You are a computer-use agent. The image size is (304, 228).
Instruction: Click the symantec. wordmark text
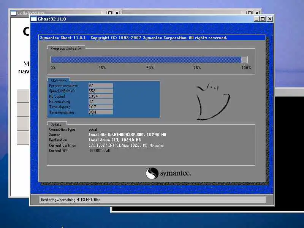pyautogui.click(x=176, y=173)
